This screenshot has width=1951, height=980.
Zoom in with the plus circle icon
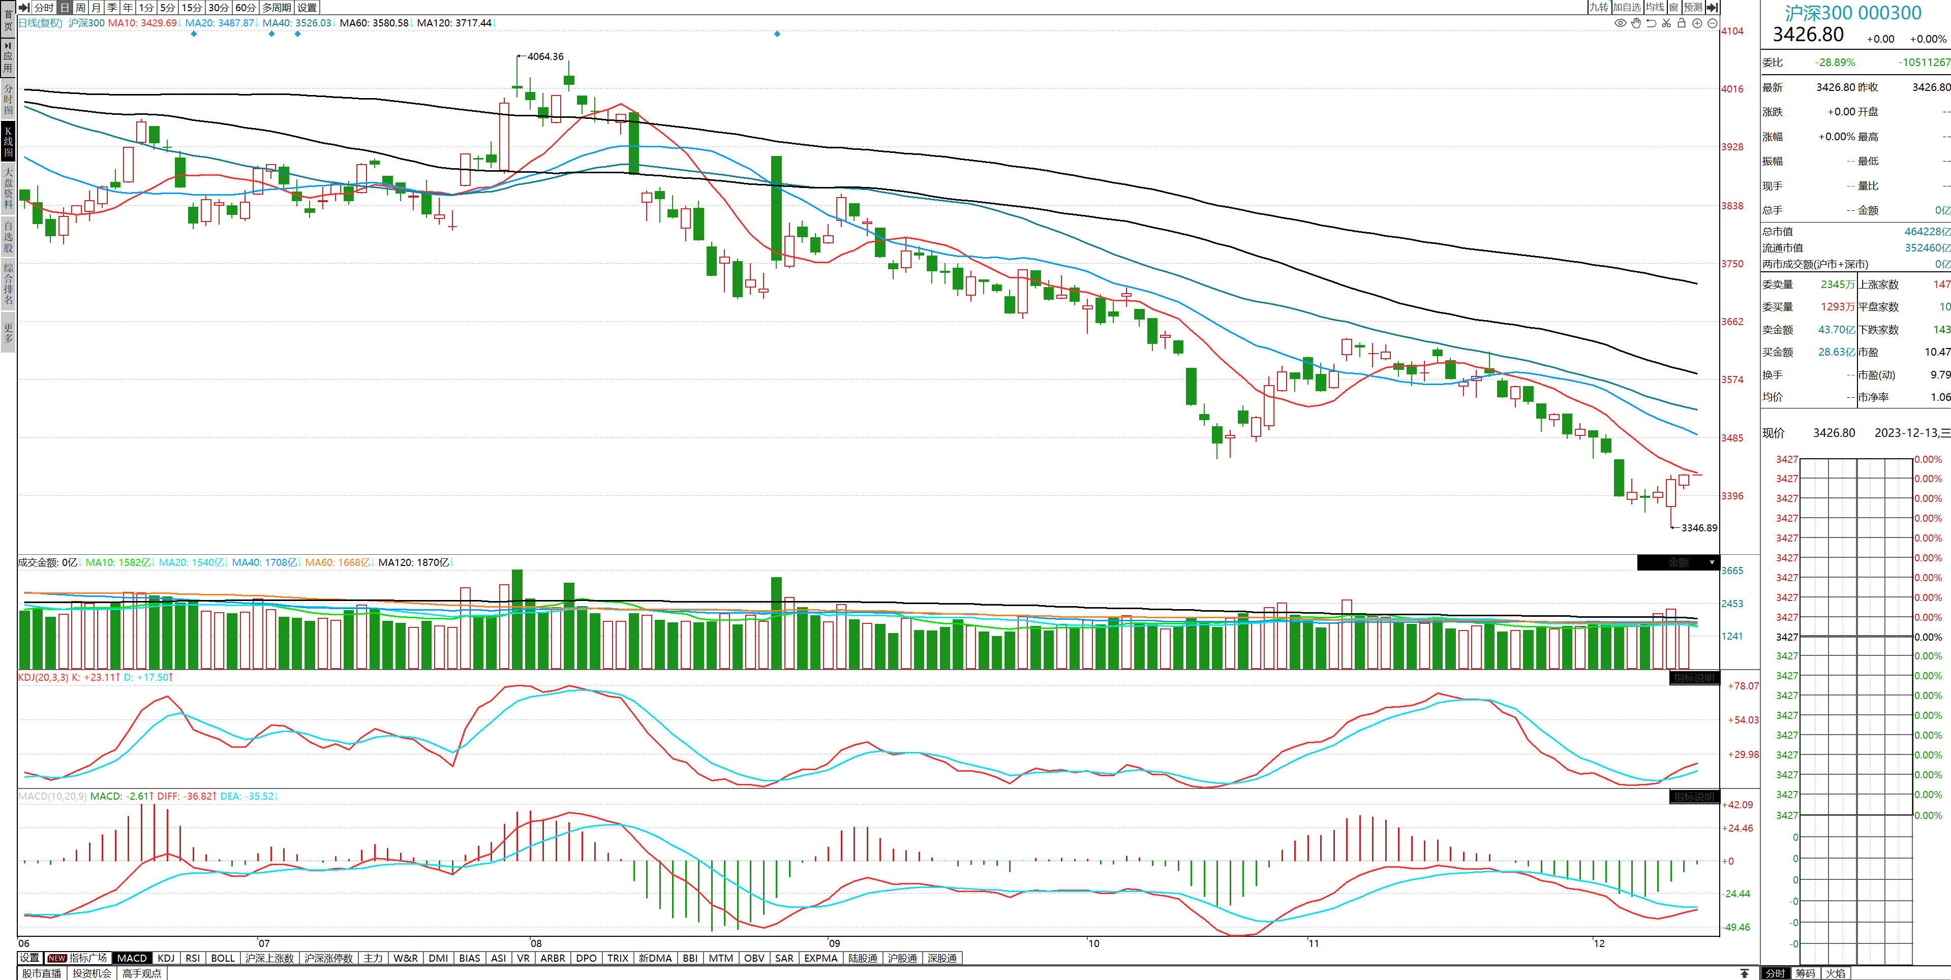(1697, 23)
